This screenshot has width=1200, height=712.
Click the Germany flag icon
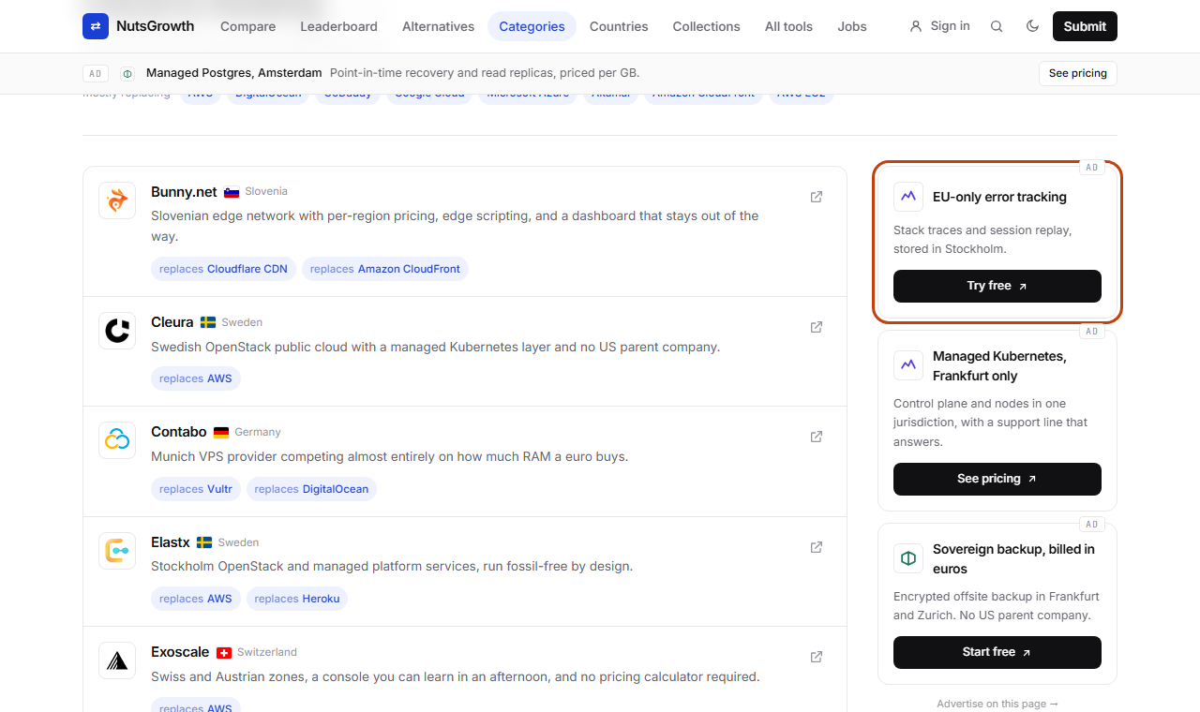pyautogui.click(x=221, y=433)
